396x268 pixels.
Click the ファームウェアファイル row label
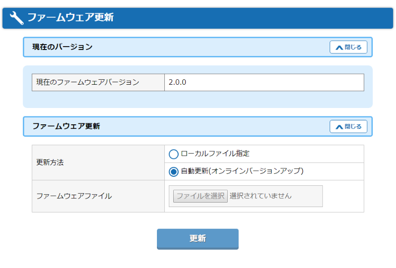(x=74, y=196)
